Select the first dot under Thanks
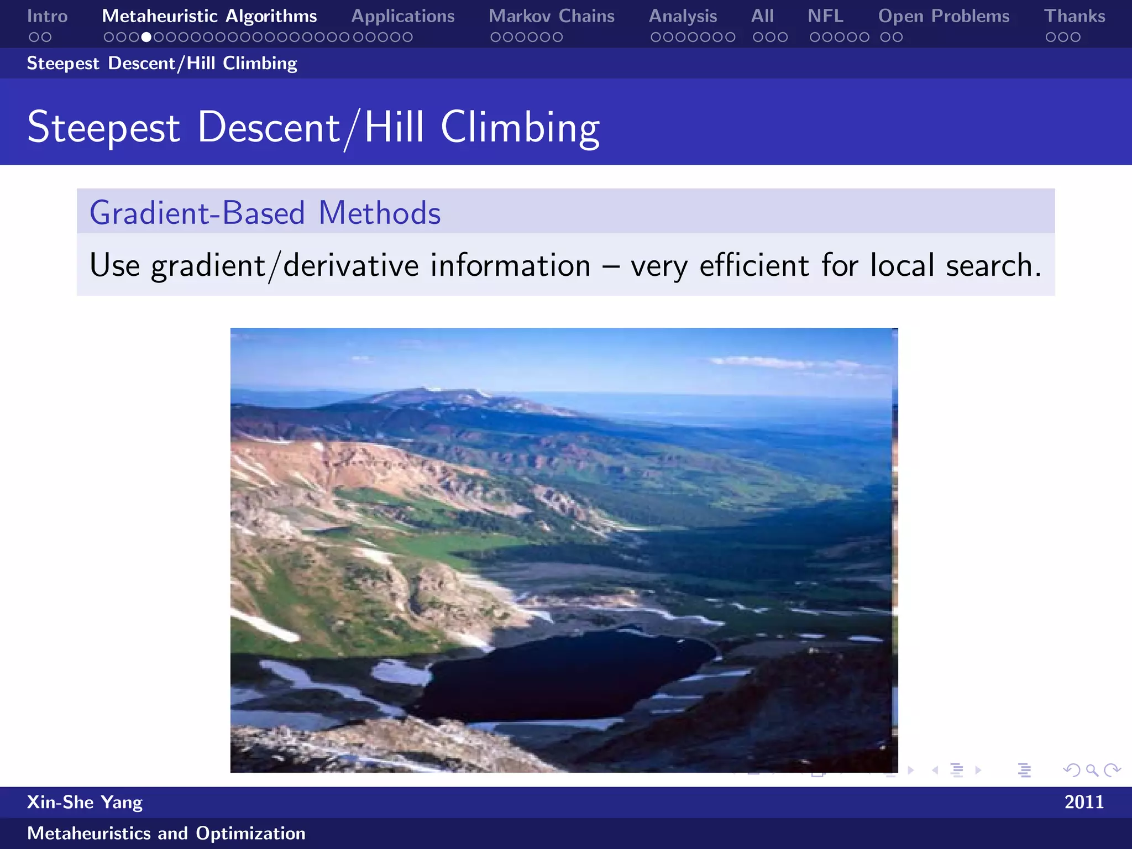1132x849 pixels. 1050,37
